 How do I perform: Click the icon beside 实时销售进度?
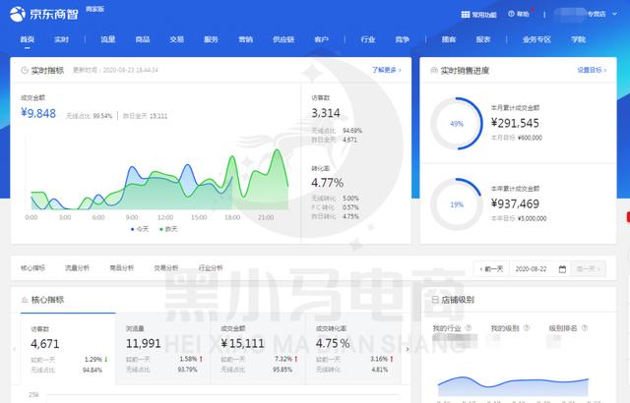(x=434, y=70)
